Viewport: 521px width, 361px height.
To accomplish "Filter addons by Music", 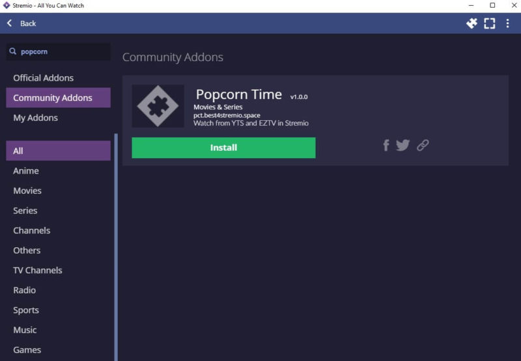I will 58,330.
